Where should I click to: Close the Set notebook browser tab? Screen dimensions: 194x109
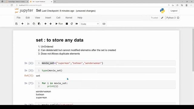click(x=52, y=2)
